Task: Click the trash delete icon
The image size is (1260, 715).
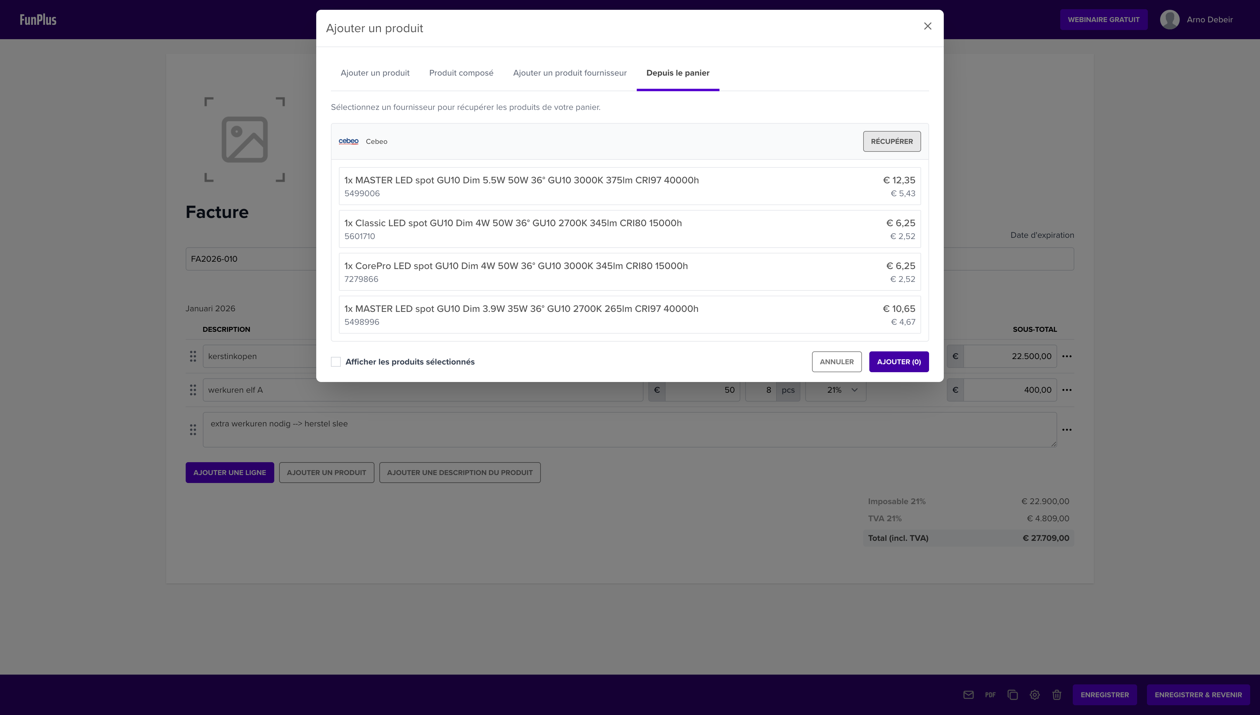Action: (x=1057, y=694)
